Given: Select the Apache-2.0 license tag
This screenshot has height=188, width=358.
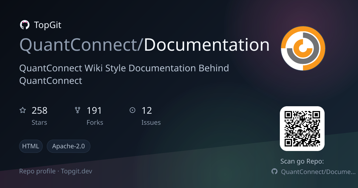Looking at the screenshot, I should pos(68,146).
